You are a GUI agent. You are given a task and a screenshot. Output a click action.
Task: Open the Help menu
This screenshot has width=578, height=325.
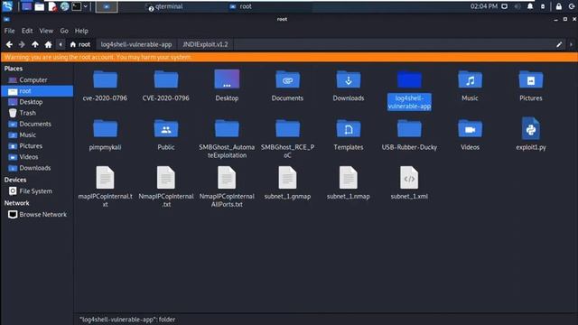[81, 31]
